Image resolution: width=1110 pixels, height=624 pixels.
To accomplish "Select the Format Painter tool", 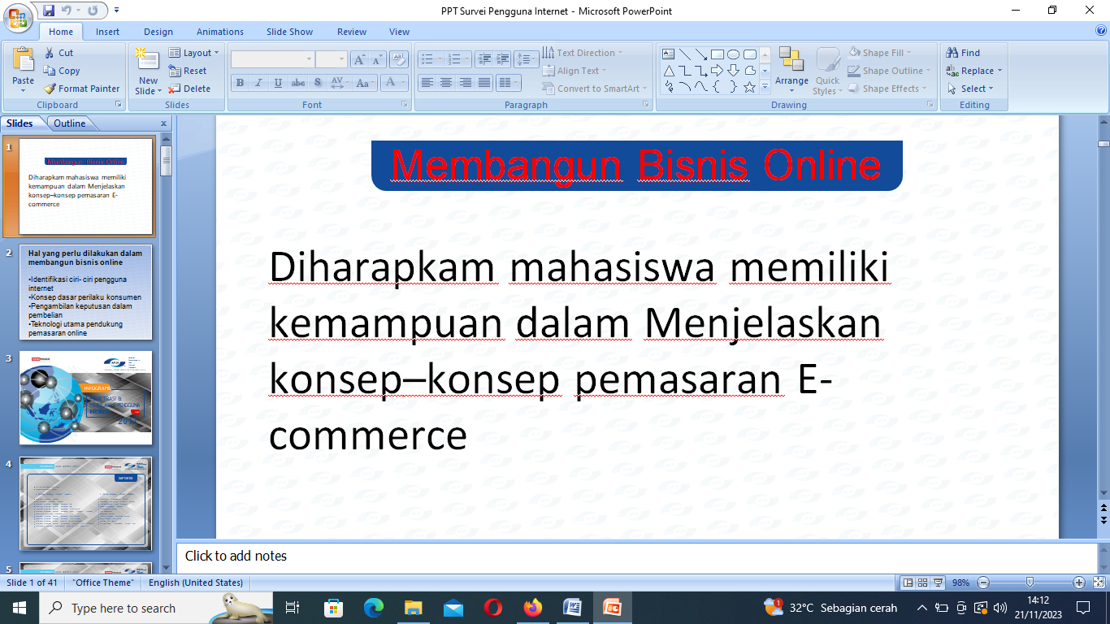I will (x=81, y=89).
